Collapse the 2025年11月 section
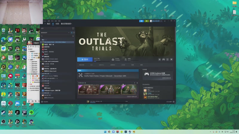Screen dimensions: 239x134 point(41,81)
